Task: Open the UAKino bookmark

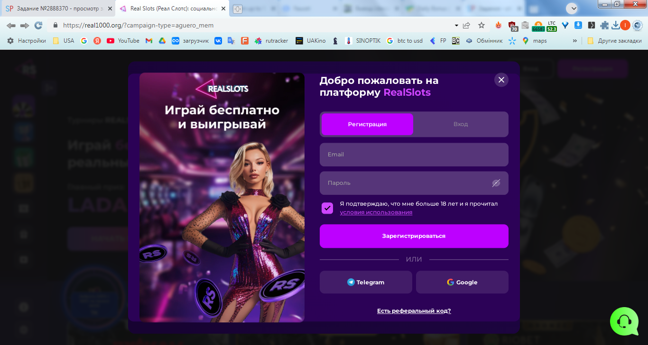Action: coord(311,41)
